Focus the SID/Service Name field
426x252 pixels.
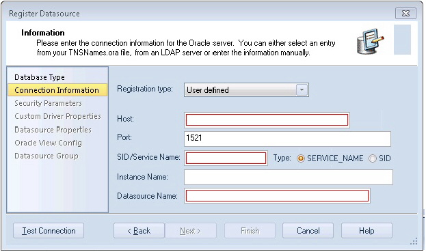pos(226,158)
